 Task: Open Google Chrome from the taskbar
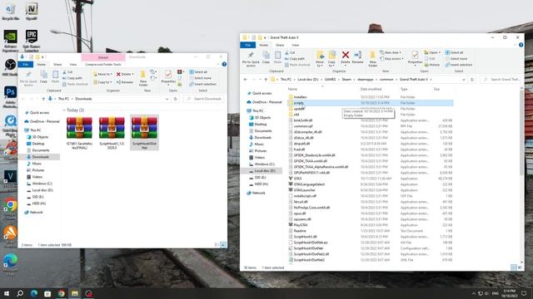pos(61,293)
